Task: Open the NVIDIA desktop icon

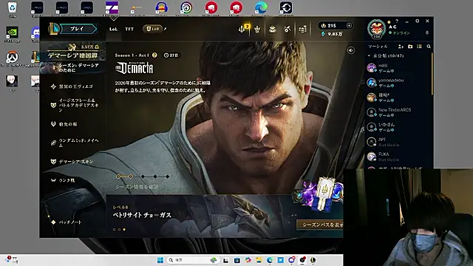Action: tap(12, 33)
